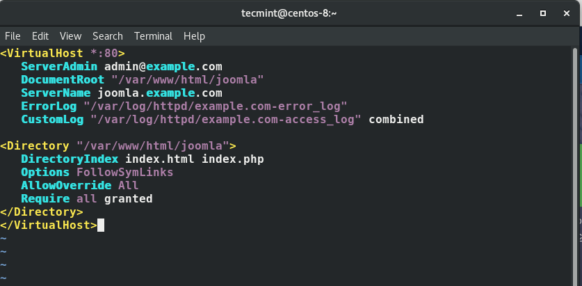Click the word granted on Require line
Viewport: 582px width, 286px height.
[x=129, y=199]
